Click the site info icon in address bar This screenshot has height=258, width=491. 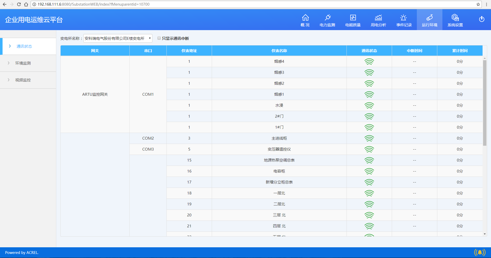click(34, 4)
